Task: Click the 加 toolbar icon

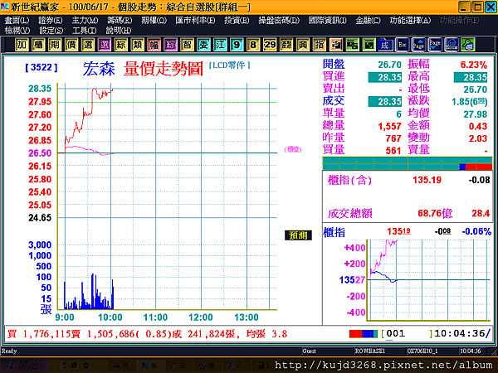Action: point(22,45)
